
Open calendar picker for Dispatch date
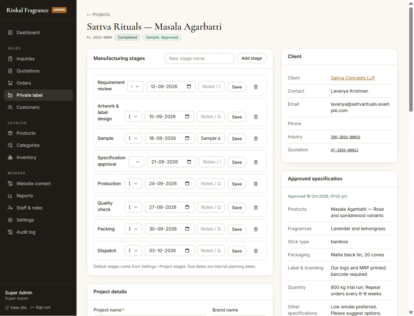click(x=187, y=251)
